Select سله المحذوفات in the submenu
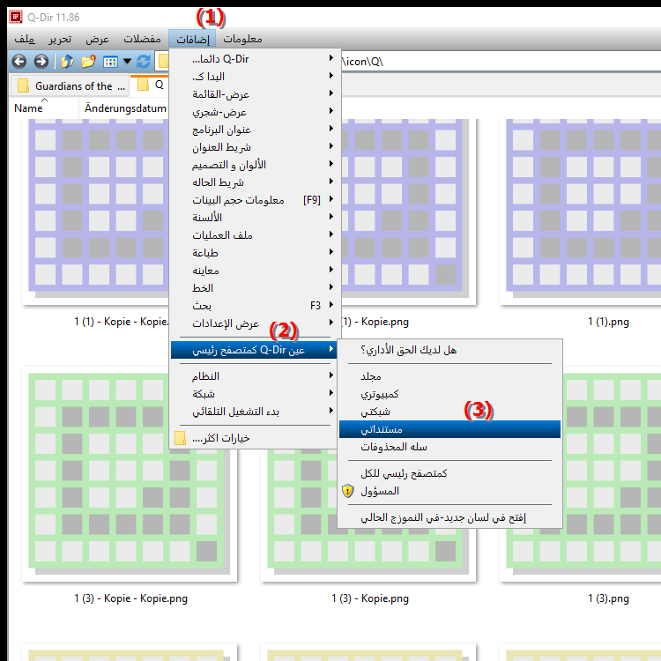This screenshot has height=661, width=661. pyautogui.click(x=449, y=447)
